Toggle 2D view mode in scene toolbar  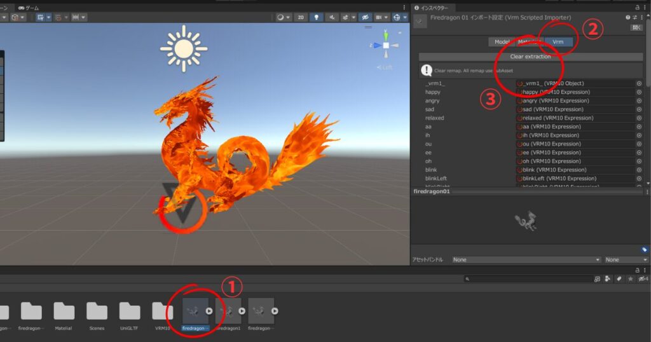coord(301,17)
